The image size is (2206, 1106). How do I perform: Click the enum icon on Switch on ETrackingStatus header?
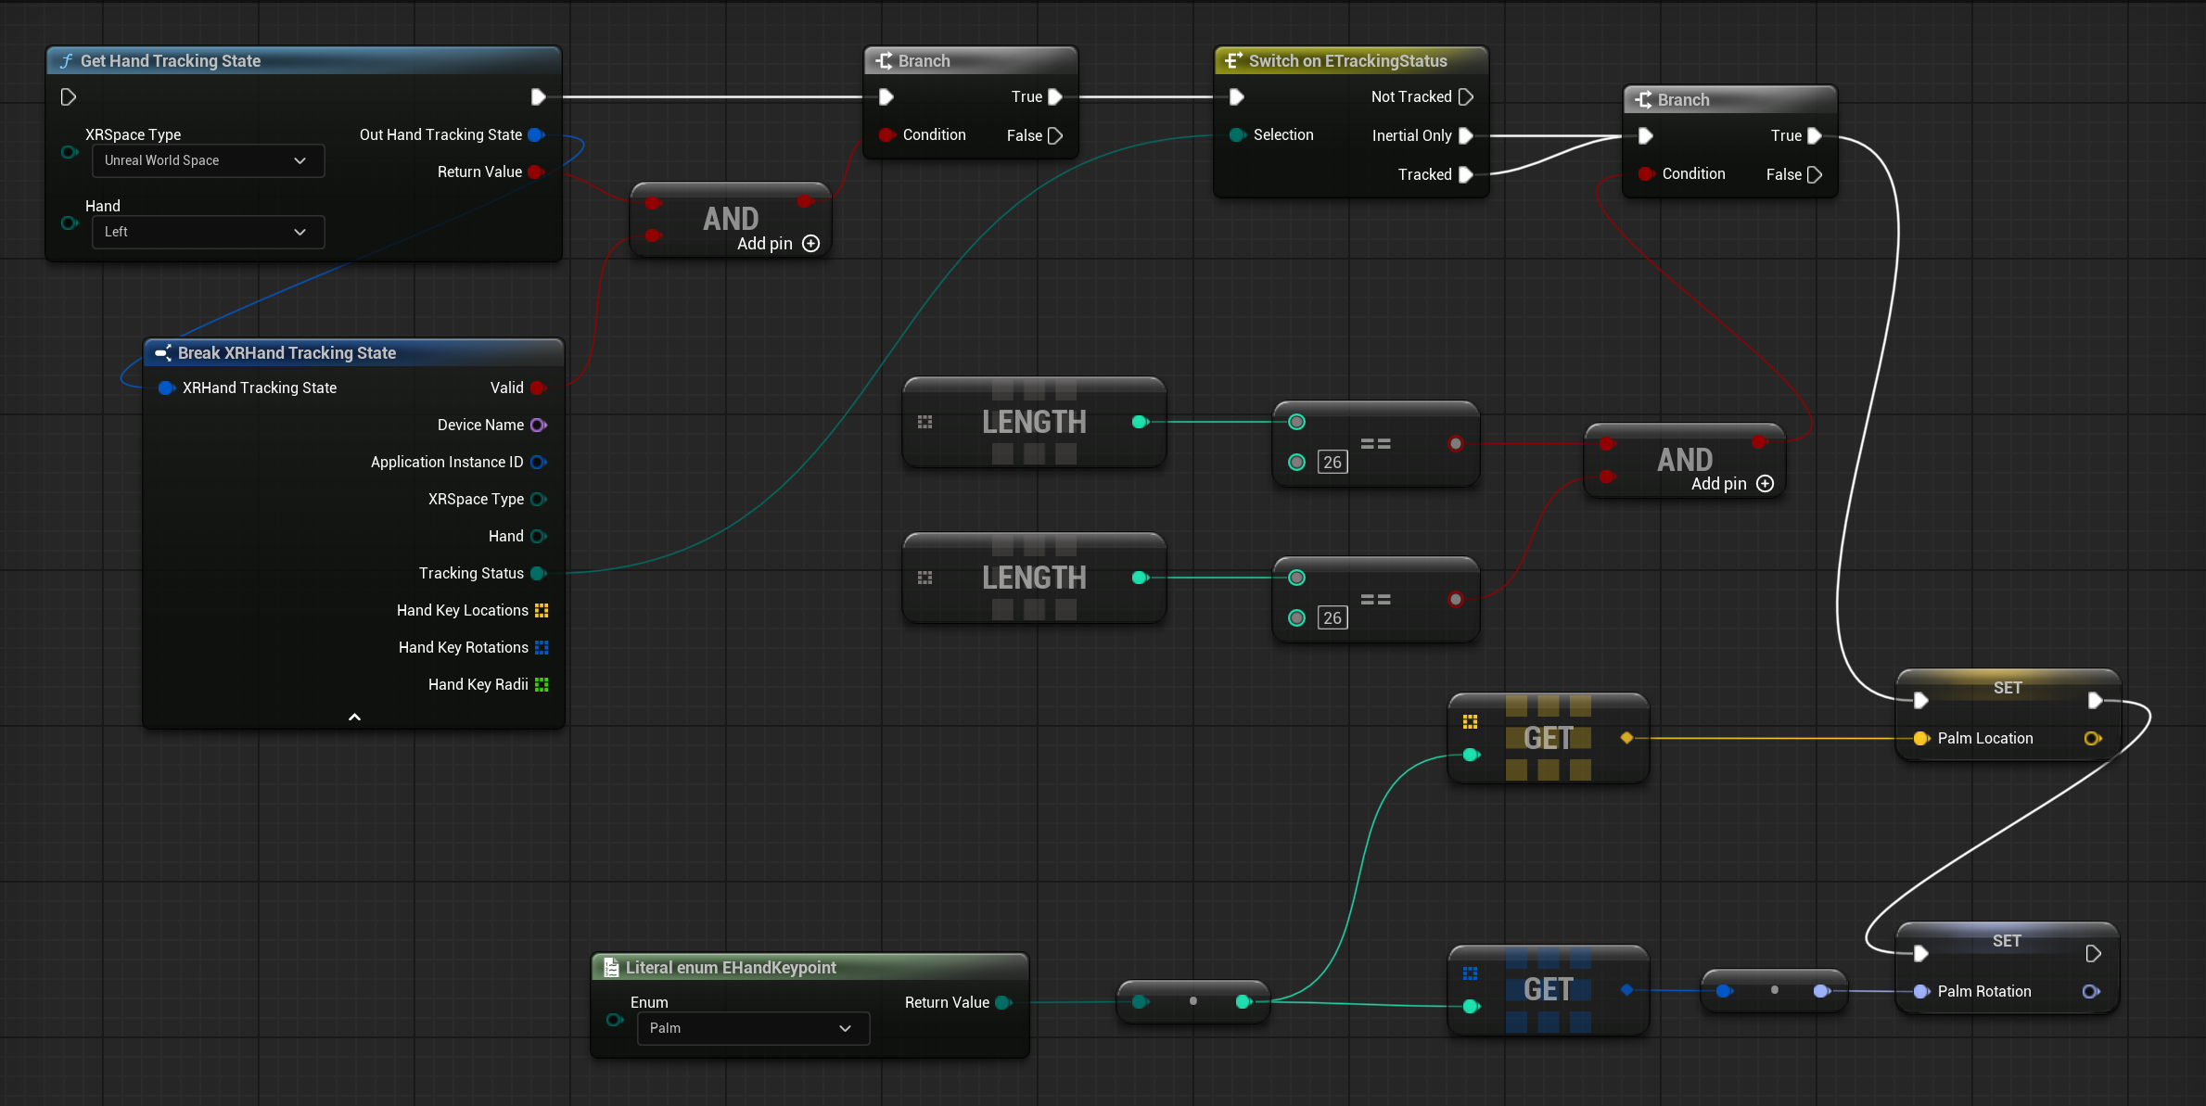1233,60
